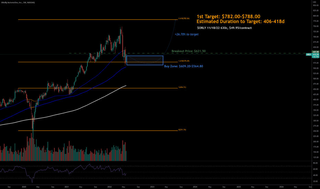Click 500.00 on the price scale
This screenshot has height=189, width=320.
(x=316, y=79)
